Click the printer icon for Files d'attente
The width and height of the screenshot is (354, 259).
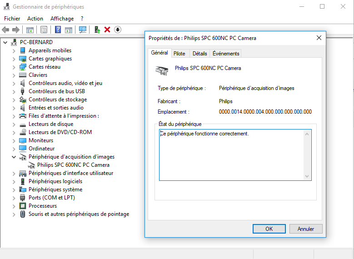tap(23, 116)
